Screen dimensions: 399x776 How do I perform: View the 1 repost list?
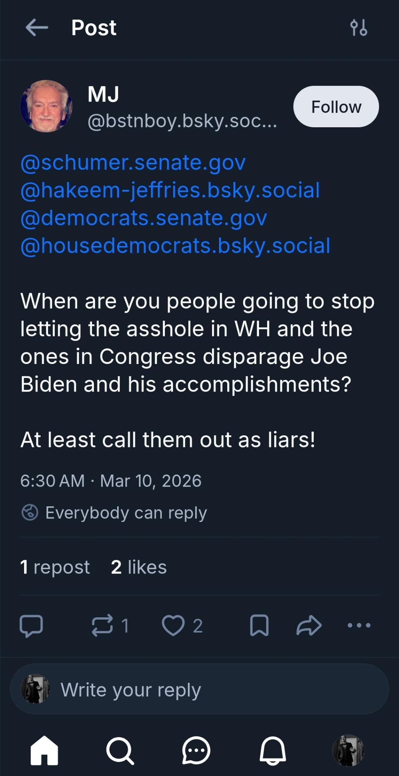(x=55, y=567)
